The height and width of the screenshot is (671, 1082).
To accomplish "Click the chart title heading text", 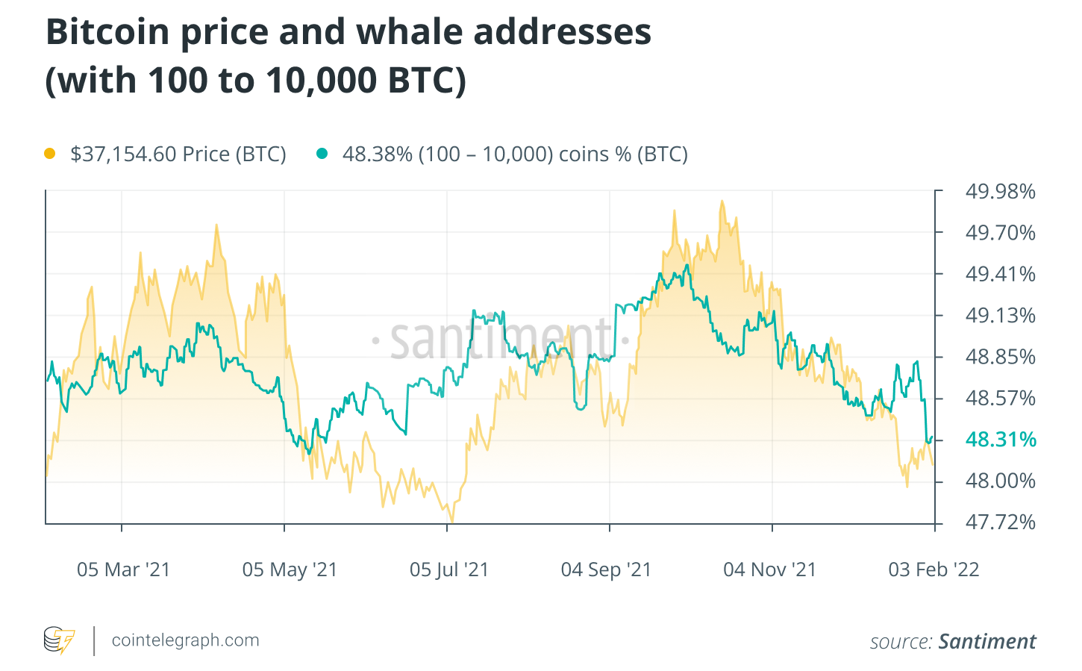I will 348,56.
